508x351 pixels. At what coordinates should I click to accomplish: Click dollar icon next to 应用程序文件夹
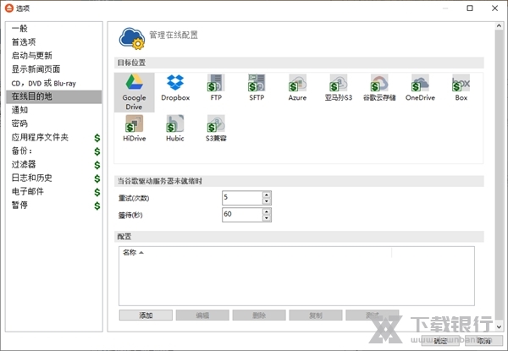point(97,138)
